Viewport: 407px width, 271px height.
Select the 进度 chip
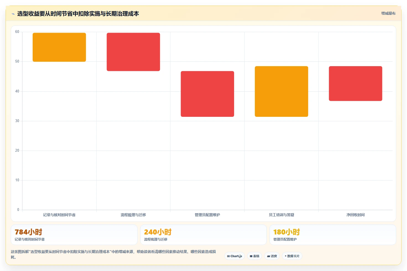pos(272,256)
